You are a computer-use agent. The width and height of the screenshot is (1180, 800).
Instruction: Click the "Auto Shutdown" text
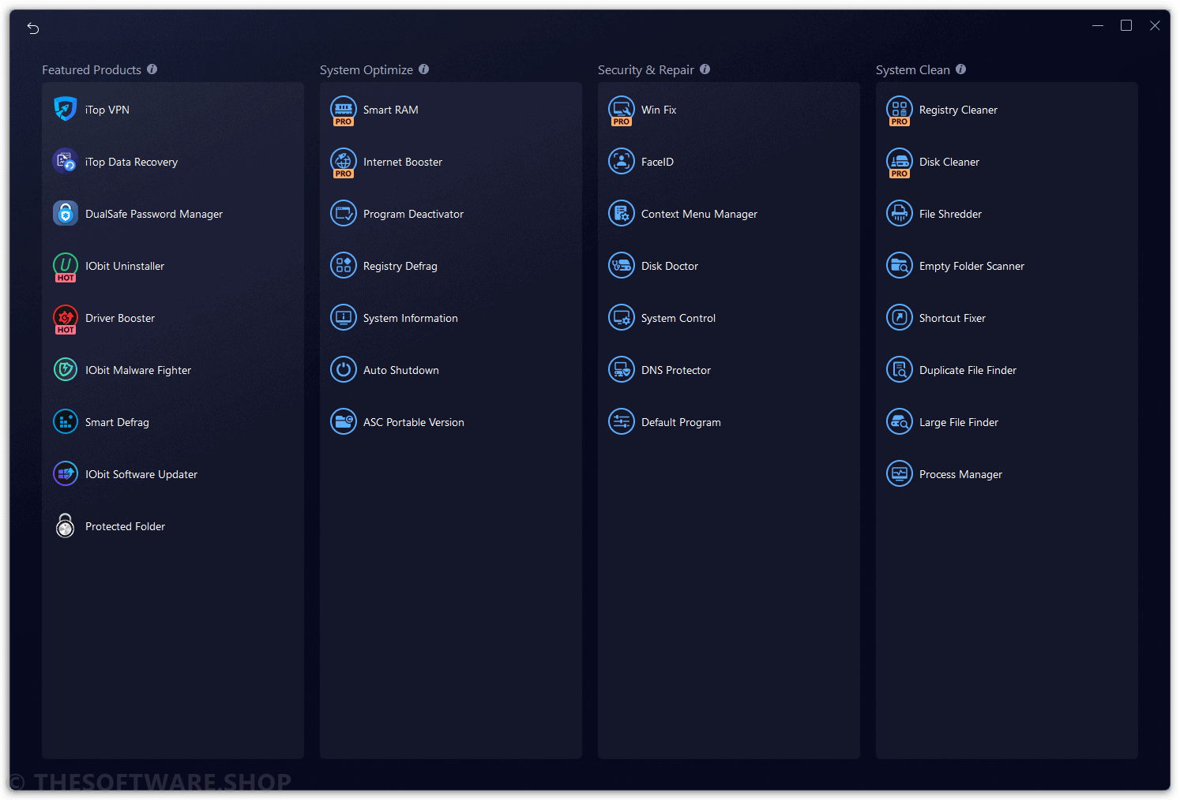401,370
